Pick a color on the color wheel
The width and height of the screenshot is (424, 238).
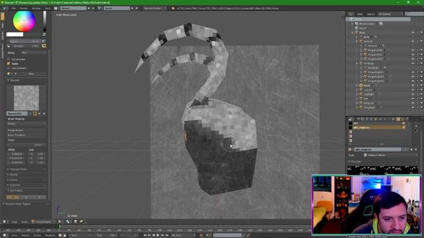(x=24, y=20)
